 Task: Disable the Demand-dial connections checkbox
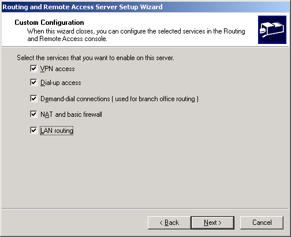33,98
